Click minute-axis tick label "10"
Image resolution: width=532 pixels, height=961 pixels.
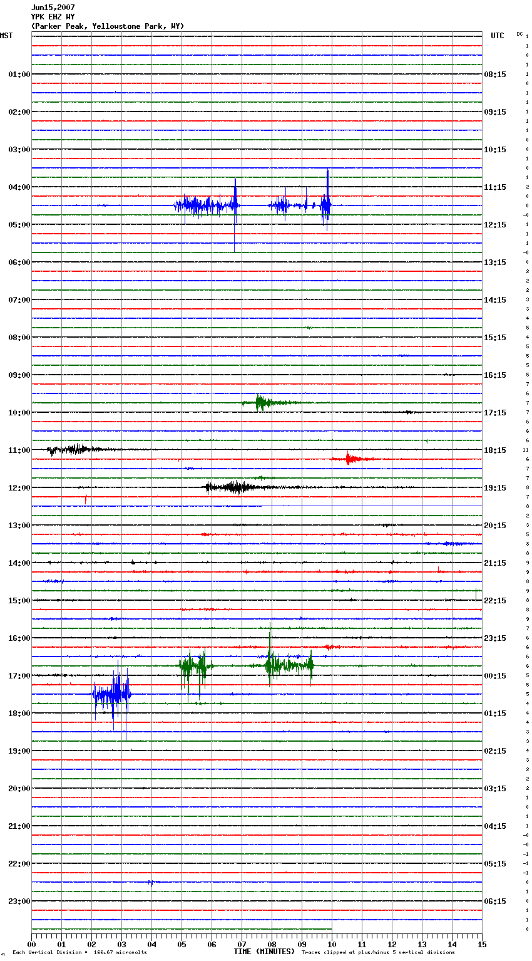(x=332, y=944)
